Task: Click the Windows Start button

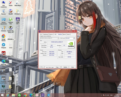Action: pos(2,95)
